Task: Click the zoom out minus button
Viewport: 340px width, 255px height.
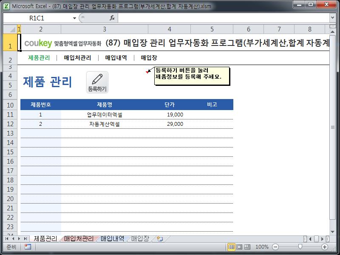Action: (x=275, y=247)
